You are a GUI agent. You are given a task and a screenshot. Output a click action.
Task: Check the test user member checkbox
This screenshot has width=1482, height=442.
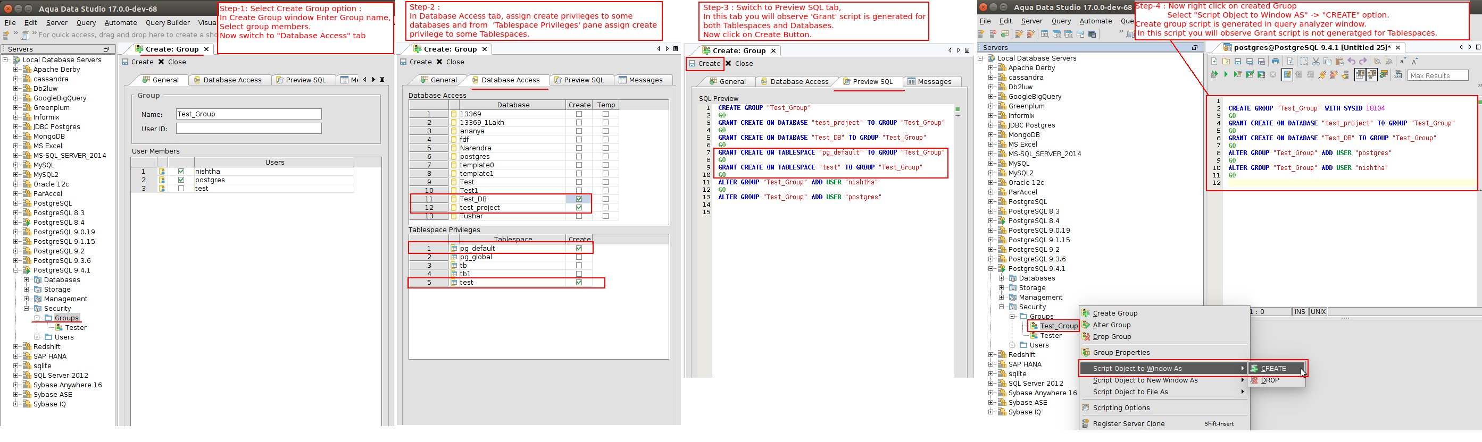click(x=181, y=189)
